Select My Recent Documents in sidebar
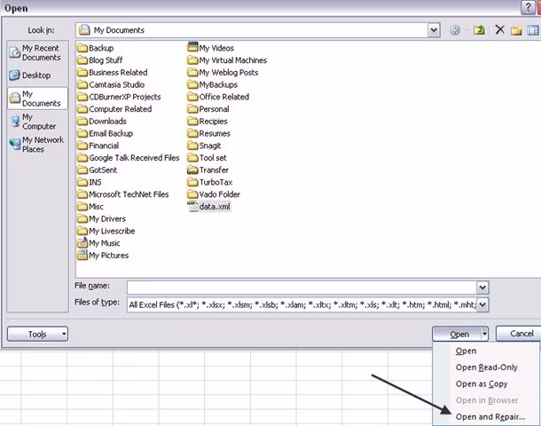This screenshot has height=426, width=541. (x=37, y=53)
